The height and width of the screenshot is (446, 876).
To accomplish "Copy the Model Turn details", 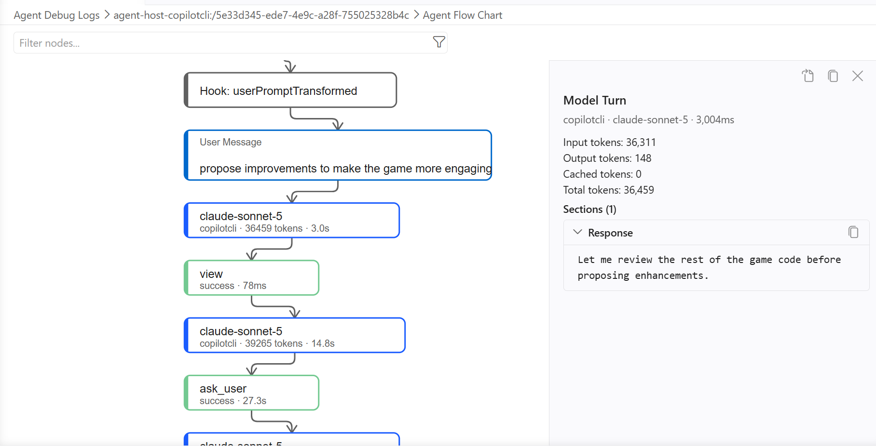I will [833, 76].
